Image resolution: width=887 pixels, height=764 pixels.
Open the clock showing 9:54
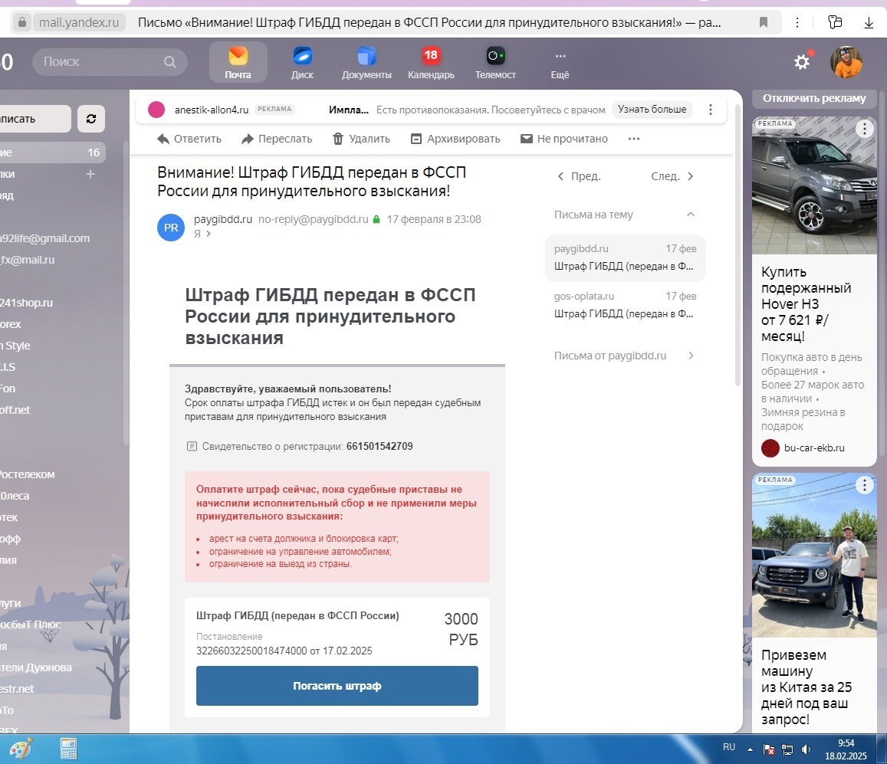[x=846, y=749]
